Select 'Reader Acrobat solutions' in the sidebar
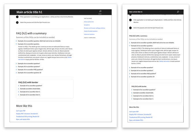Screen dimensions: 194x132 pos(91,31)
